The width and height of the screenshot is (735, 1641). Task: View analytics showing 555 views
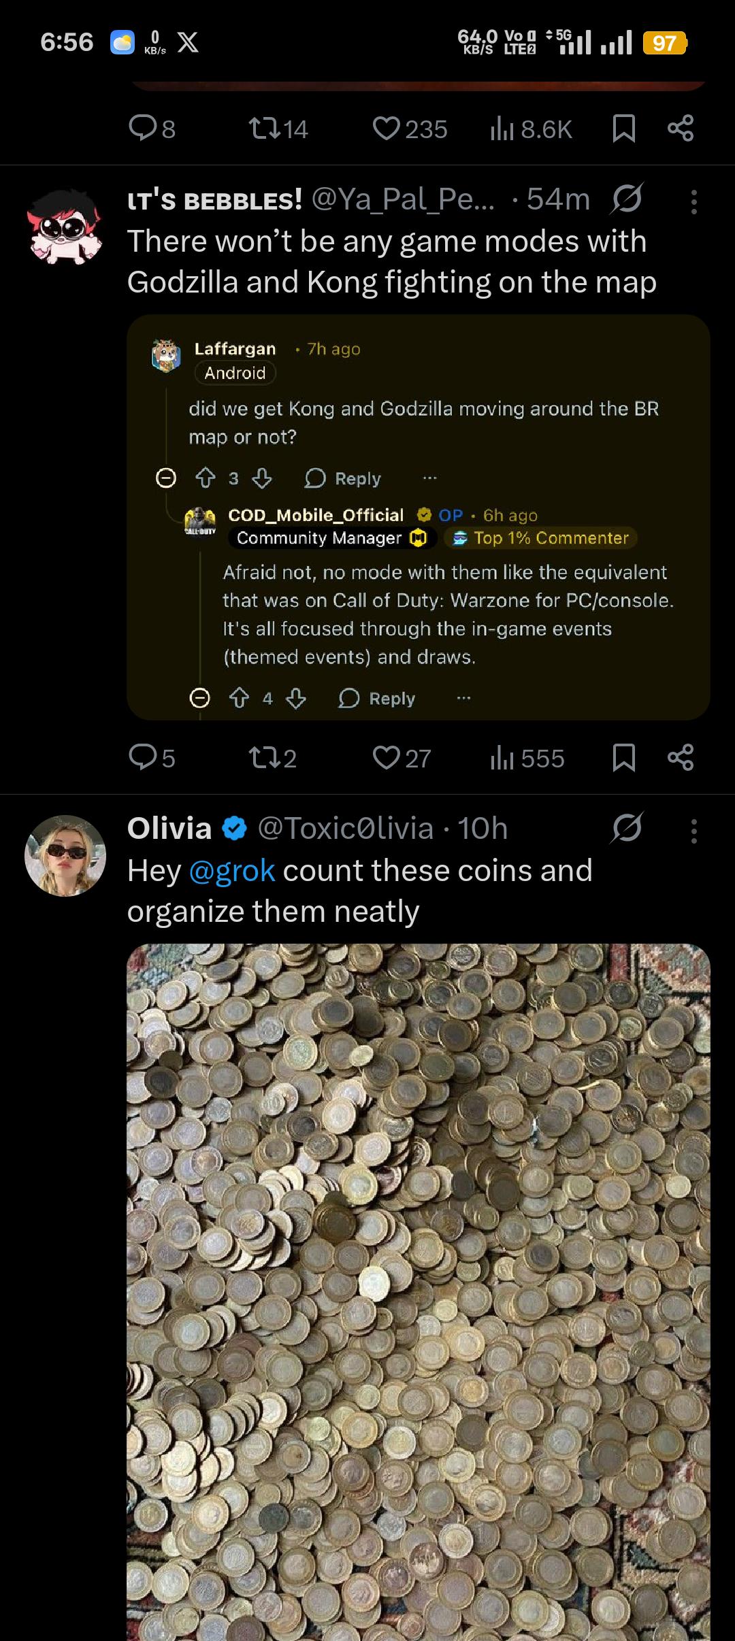tap(527, 758)
